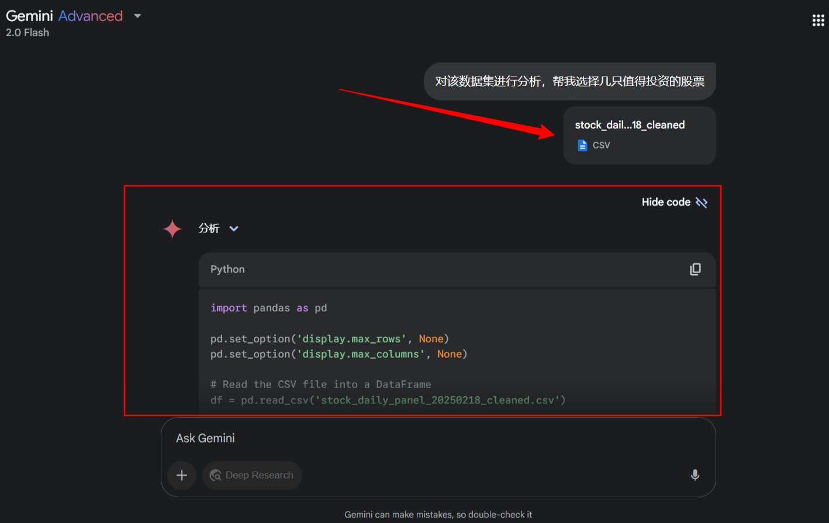Click the pd.read_csv code line
This screenshot has height=523, width=829.
[x=388, y=400]
